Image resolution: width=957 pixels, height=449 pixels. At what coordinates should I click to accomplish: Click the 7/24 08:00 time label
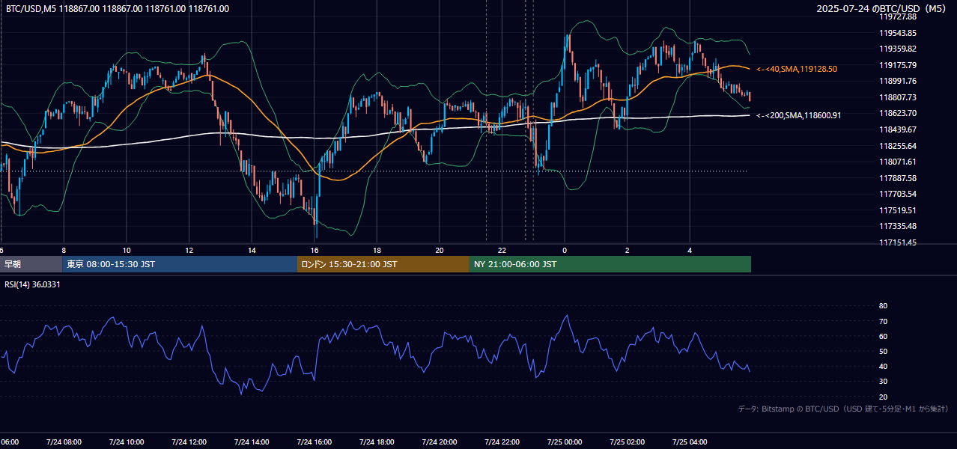[x=63, y=442]
